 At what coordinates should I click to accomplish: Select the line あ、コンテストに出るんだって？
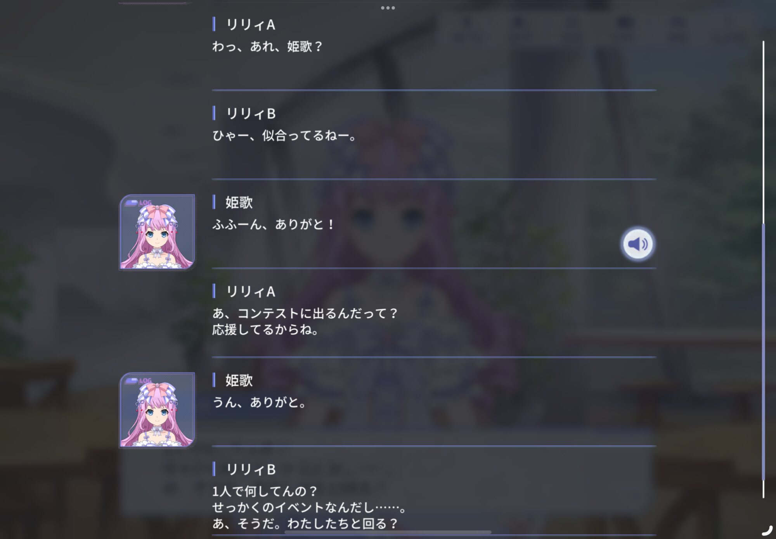coord(305,313)
